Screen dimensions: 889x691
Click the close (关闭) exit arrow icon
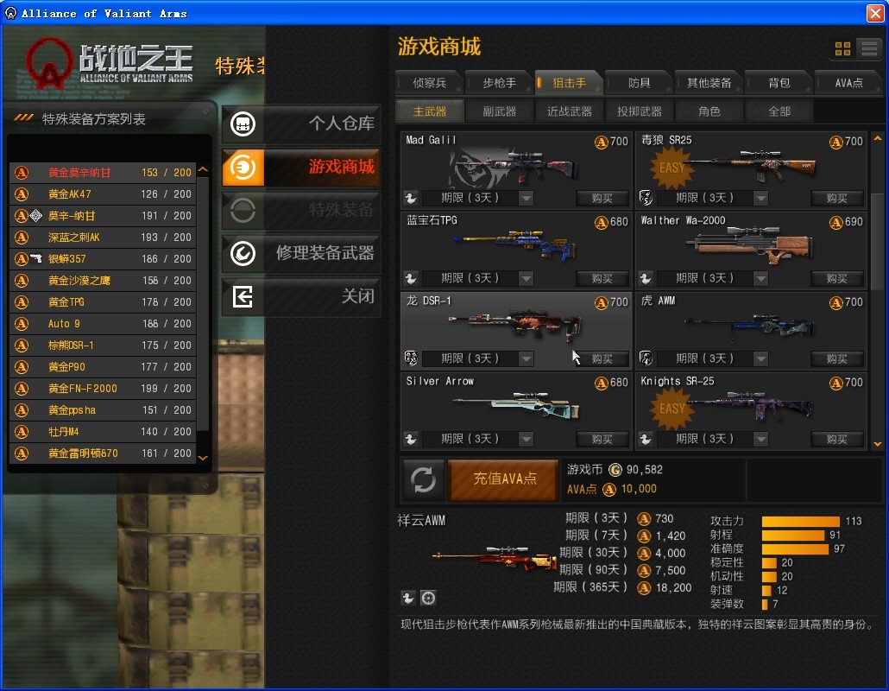pos(243,297)
